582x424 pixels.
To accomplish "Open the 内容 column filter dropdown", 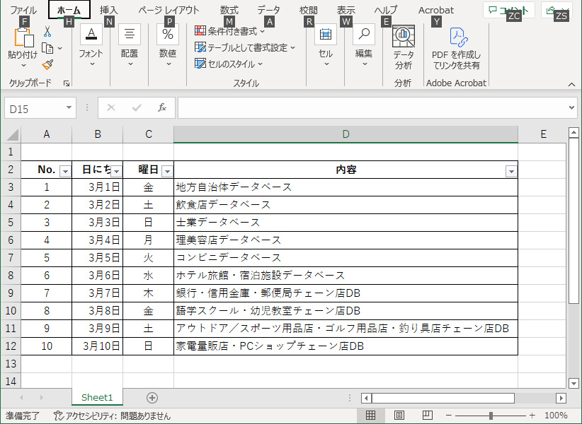I will [511, 172].
